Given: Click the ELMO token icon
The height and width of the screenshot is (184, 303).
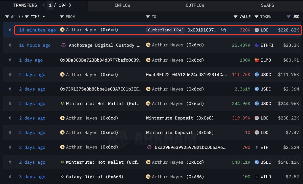Looking at the screenshot, I should tap(257, 60).
